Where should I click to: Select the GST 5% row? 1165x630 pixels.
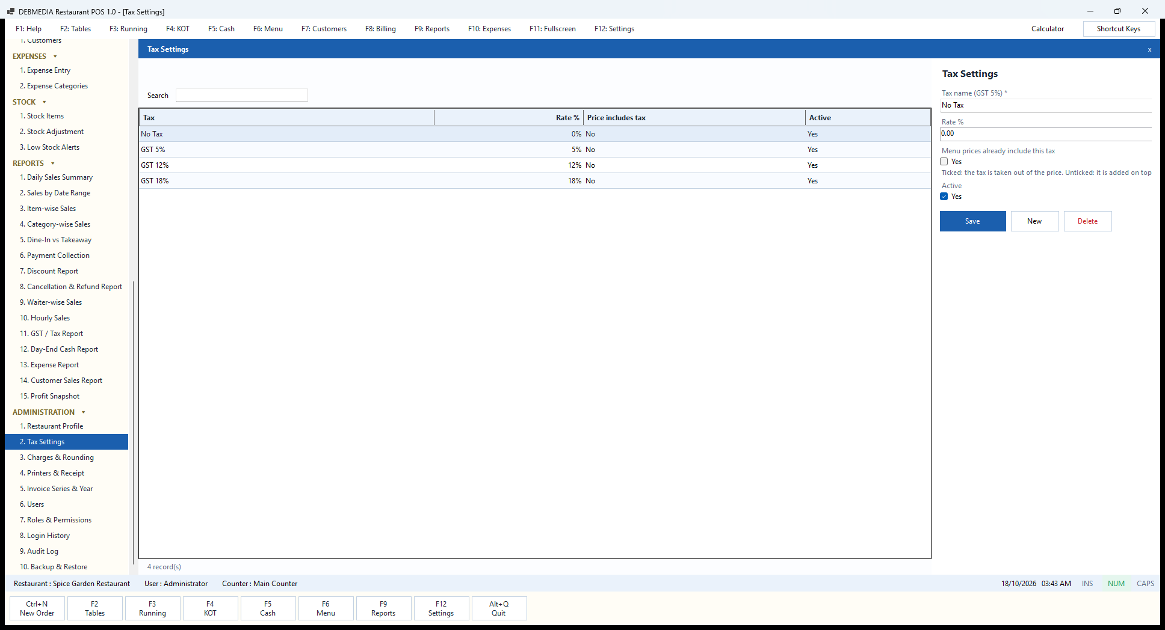tap(535, 150)
